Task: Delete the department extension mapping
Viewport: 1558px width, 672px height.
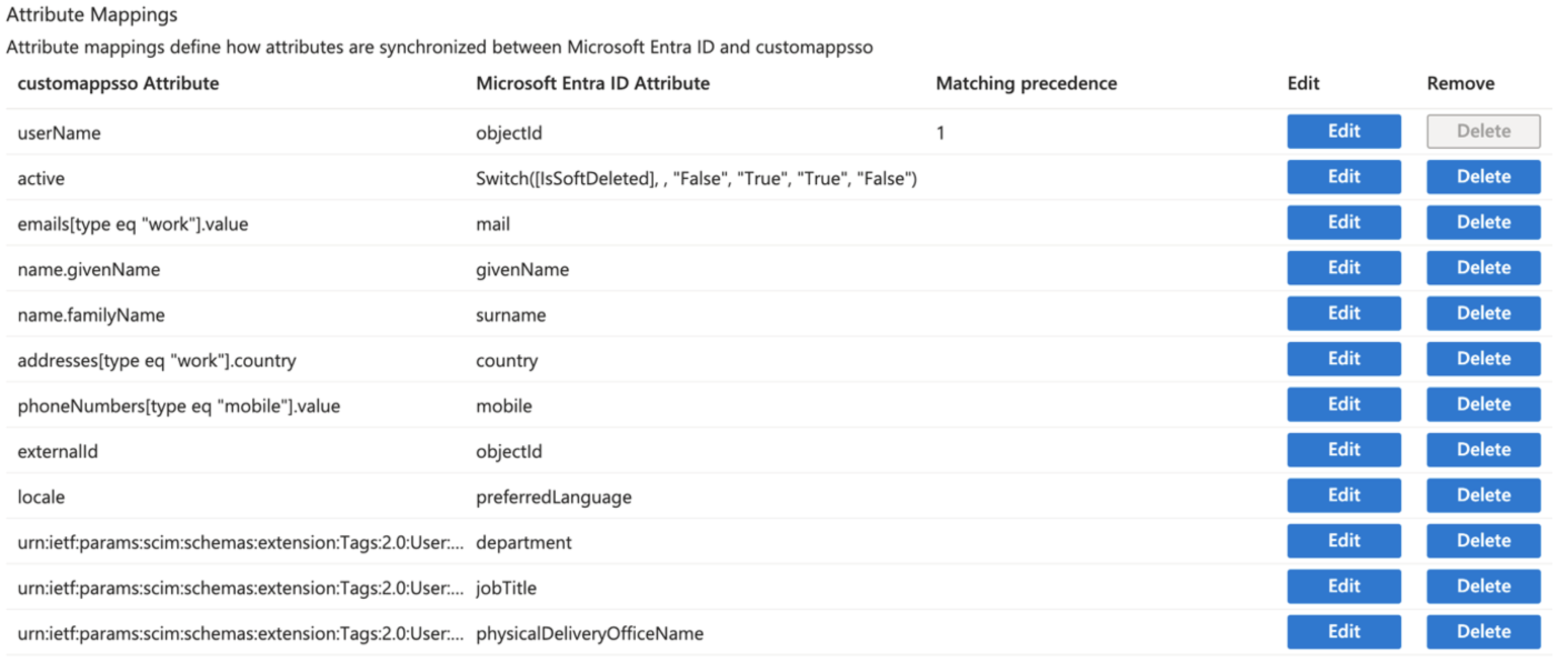Action: (1484, 541)
